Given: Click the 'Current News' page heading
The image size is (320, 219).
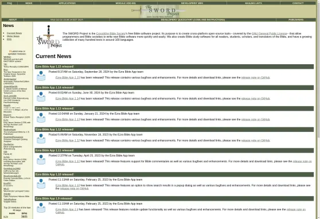Looking at the screenshot, I should pos(53,56).
